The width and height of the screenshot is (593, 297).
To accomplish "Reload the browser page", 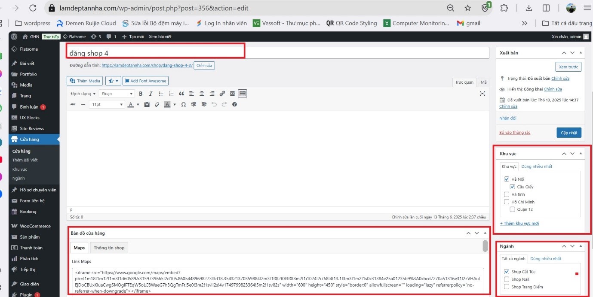I will tap(33, 8).
